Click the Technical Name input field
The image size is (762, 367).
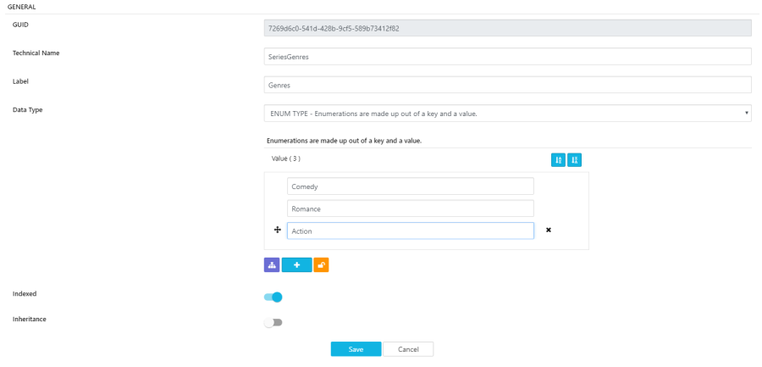pos(508,56)
